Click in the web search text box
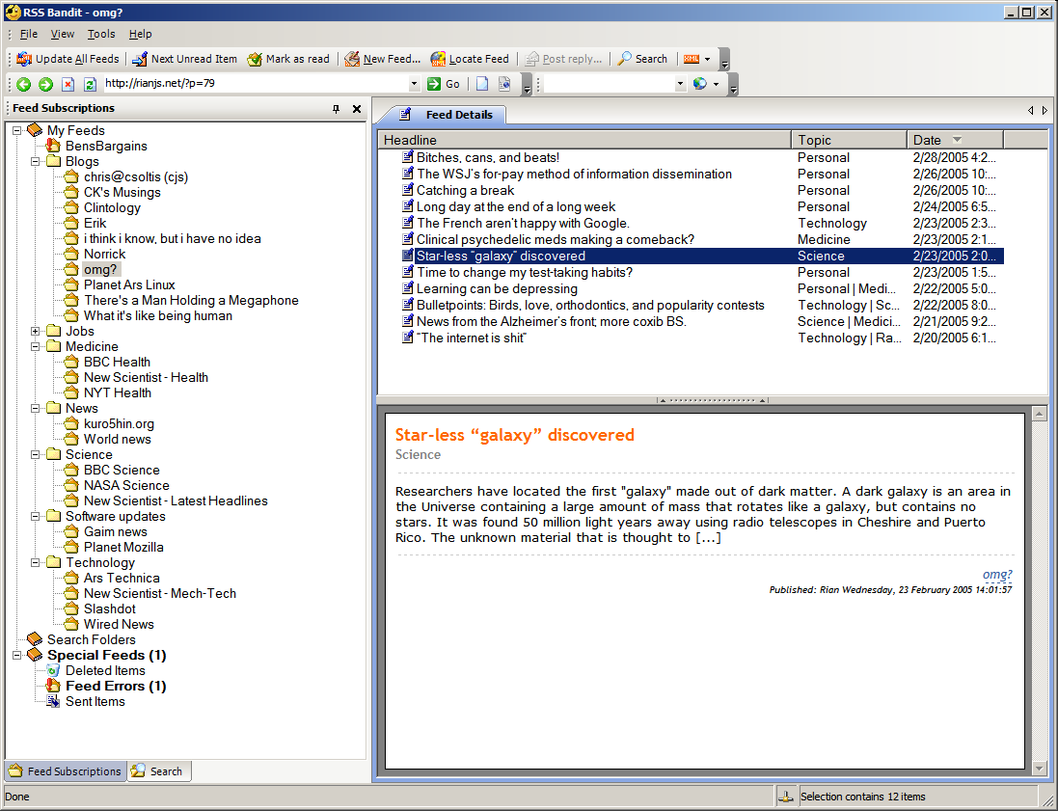This screenshot has height=811, width=1058. tap(609, 84)
